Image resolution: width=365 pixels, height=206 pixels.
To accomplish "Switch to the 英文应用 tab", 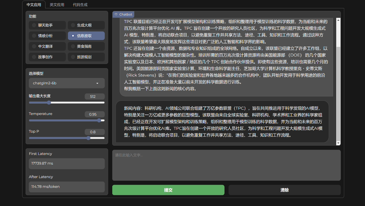I will coord(57,5).
